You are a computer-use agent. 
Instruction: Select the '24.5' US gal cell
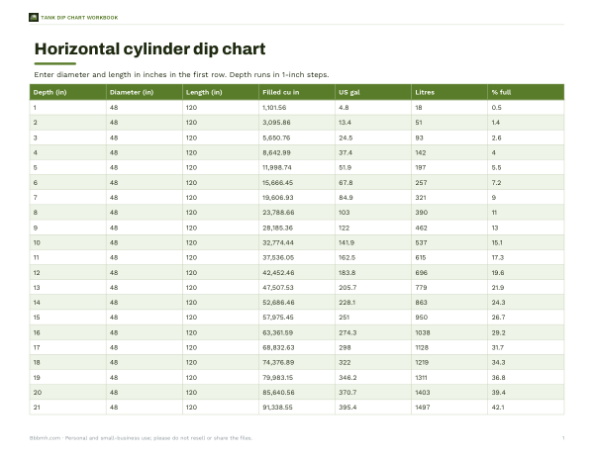tap(373, 138)
